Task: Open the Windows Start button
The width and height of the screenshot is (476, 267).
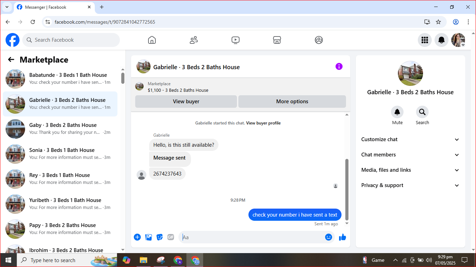Action: [8, 260]
